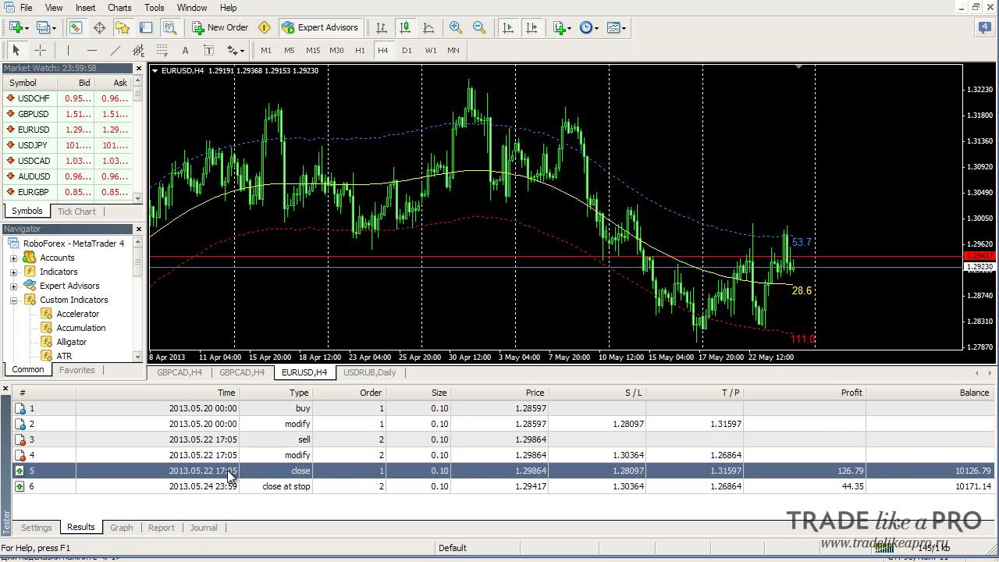This screenshot has width=999, height=562.
Task: Select the EURUSD symbol in Market Watch
Action: coord(34,130)
